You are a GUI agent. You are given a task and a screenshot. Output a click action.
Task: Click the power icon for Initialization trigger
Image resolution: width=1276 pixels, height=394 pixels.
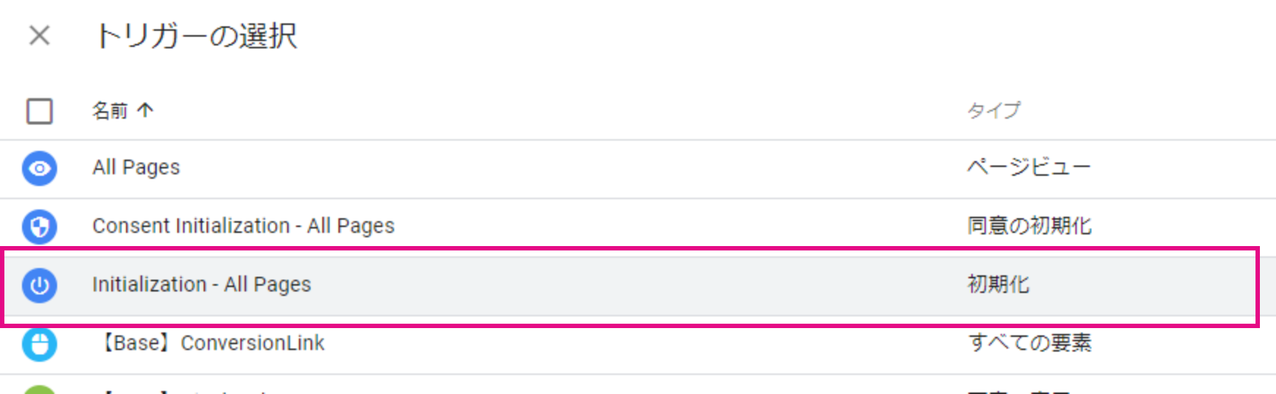click(40, 285)
